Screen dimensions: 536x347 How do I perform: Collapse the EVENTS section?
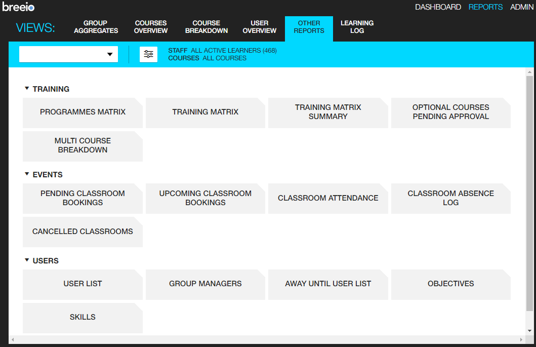(x=27, y=174)
